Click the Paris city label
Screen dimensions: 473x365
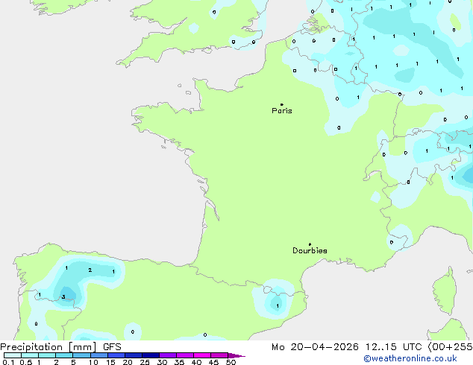[x=282, y=111]
